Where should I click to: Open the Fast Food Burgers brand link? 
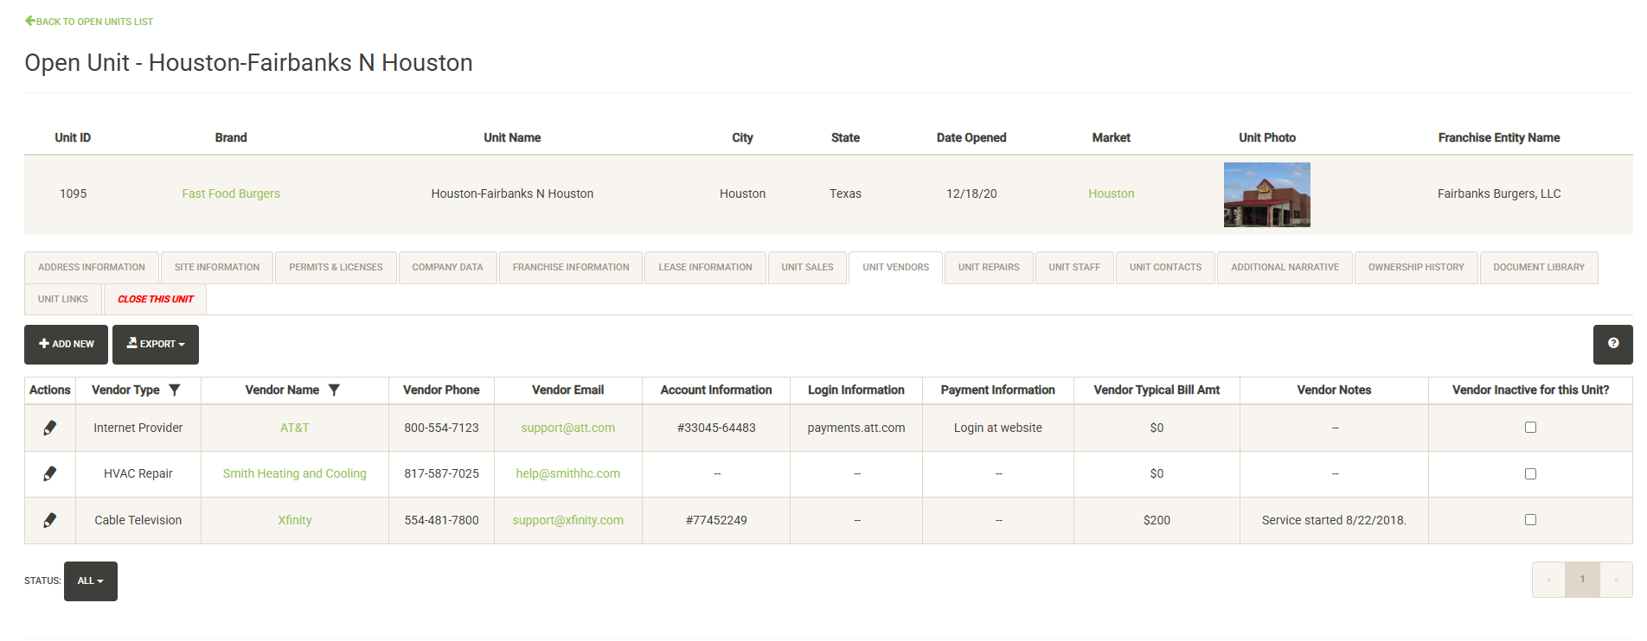231,194
